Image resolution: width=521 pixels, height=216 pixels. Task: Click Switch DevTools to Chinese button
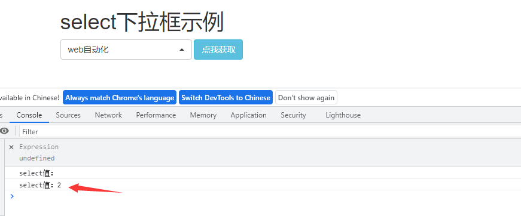(x=226, y=98)
